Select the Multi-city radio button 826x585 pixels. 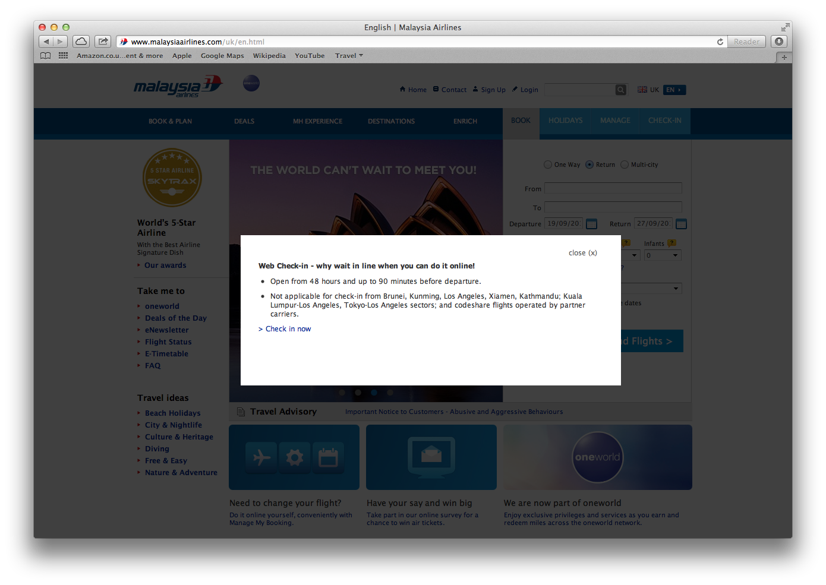click(625, 165)
